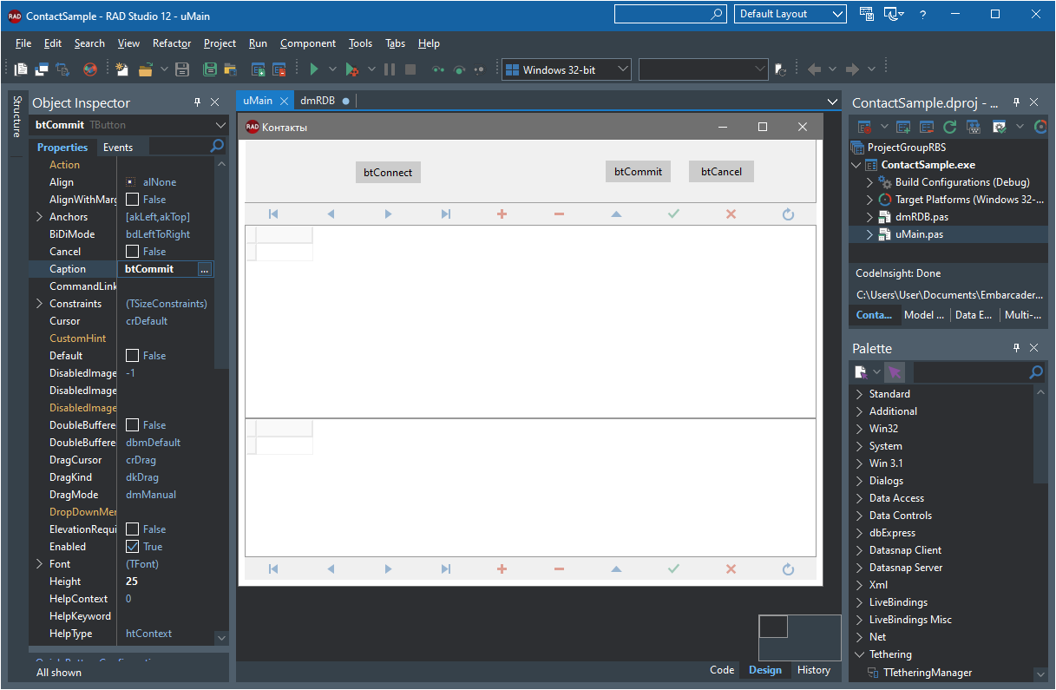Click Add File to Project icon
This screenshot has width=1056, height=690.
pos(258,69)
